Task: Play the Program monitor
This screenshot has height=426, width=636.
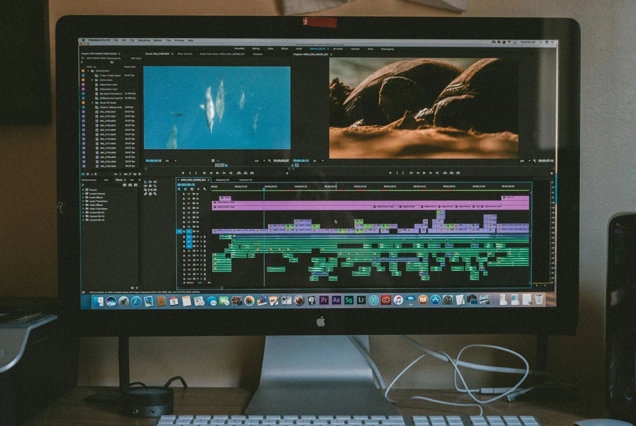Action: tap(424, 173)
